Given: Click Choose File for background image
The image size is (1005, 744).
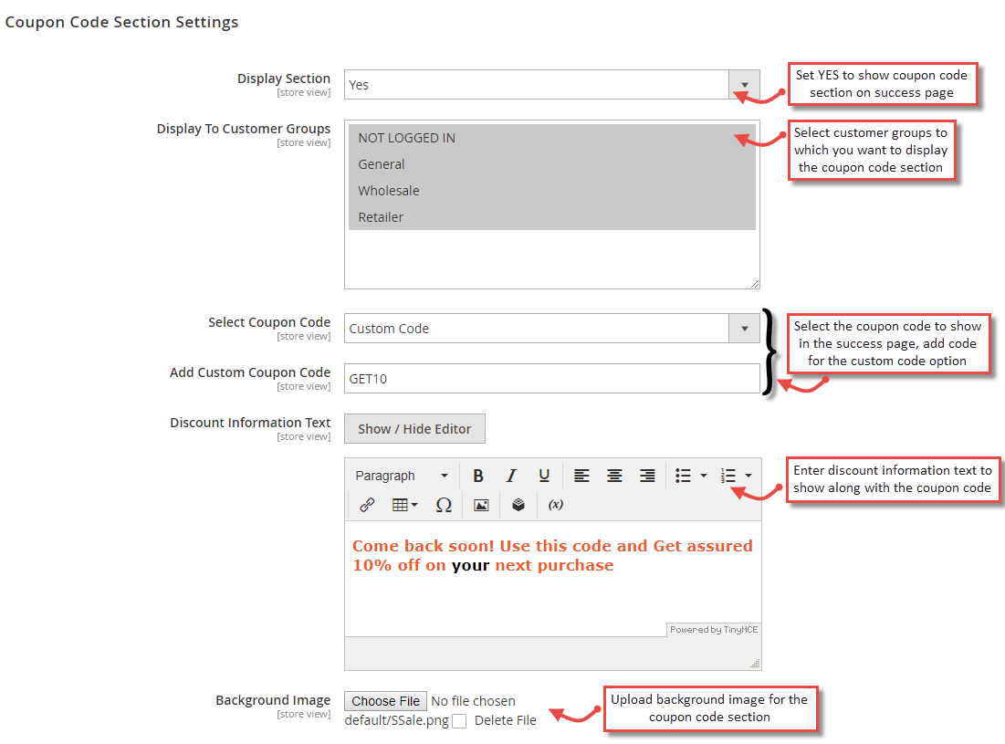Looking at the screenshot, I should click(x=385, y=701).
